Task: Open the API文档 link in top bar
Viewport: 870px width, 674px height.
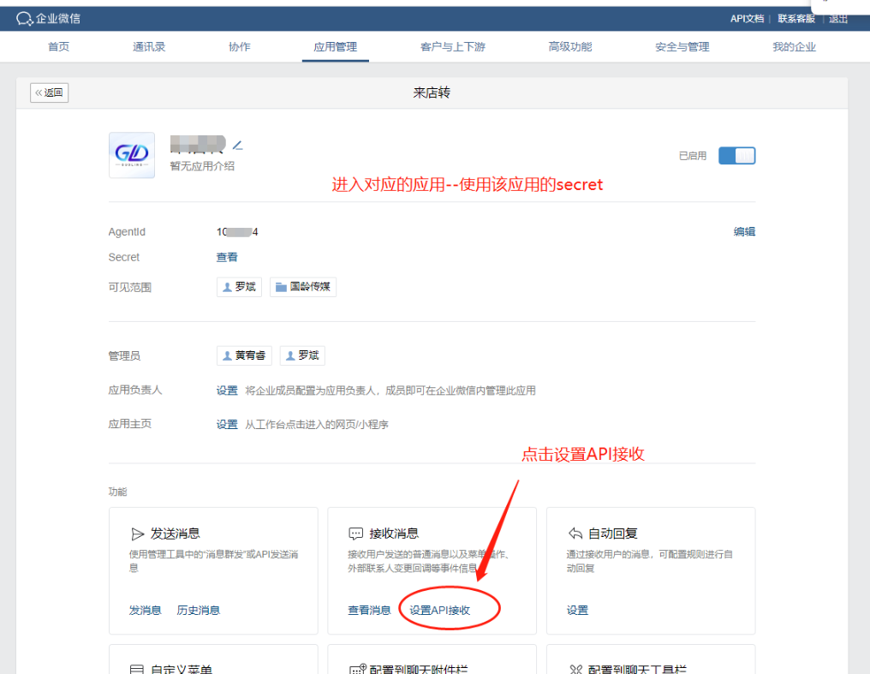Action: [747, 18]
